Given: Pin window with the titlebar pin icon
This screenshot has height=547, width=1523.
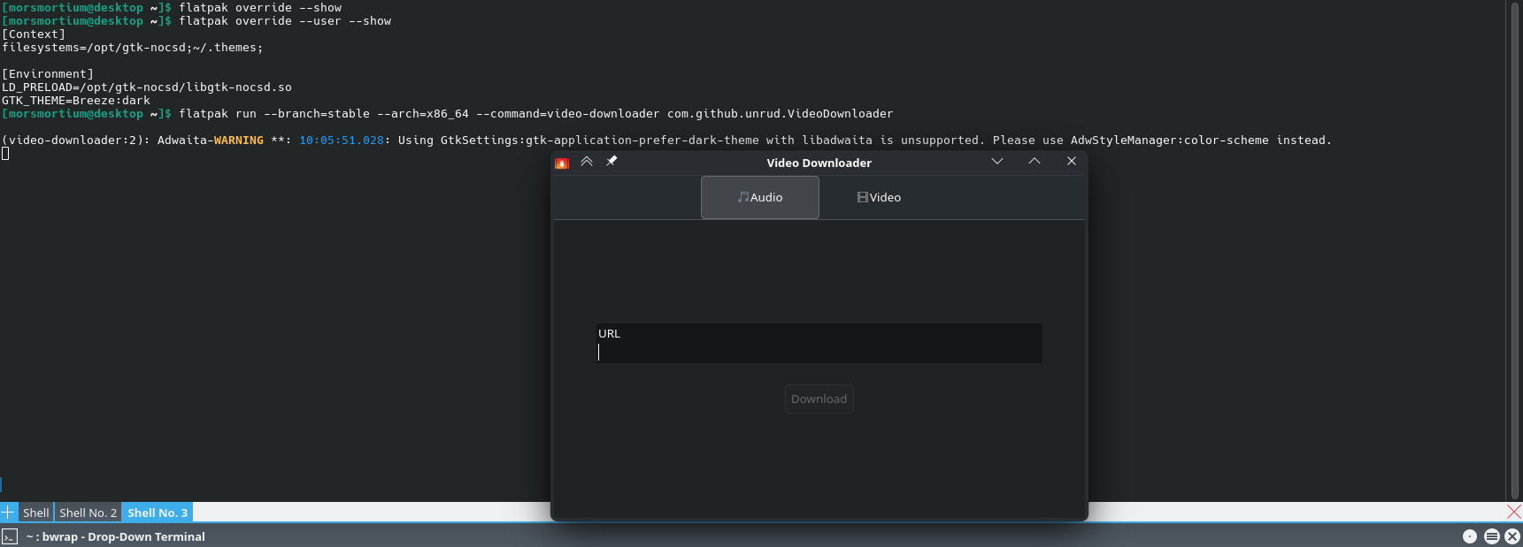Looking at the screenshot, I should (x=612, y=162).
